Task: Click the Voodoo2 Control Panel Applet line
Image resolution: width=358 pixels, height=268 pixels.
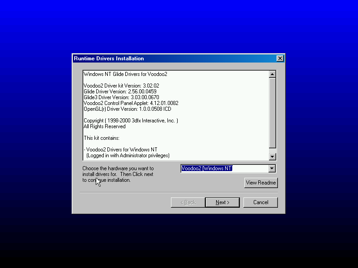Action: [x=131, y=103]
